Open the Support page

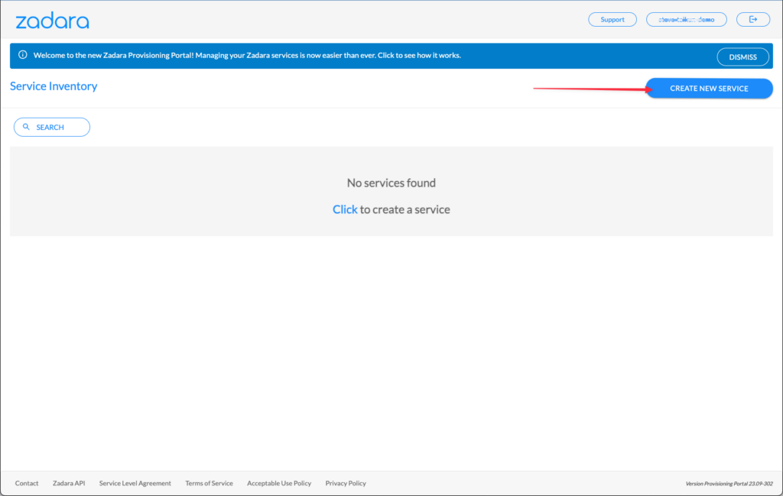[x=612, y=19]
